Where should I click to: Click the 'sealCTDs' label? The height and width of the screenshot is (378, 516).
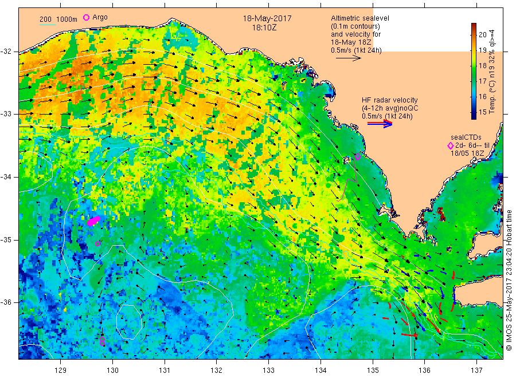tap(466, 137)
